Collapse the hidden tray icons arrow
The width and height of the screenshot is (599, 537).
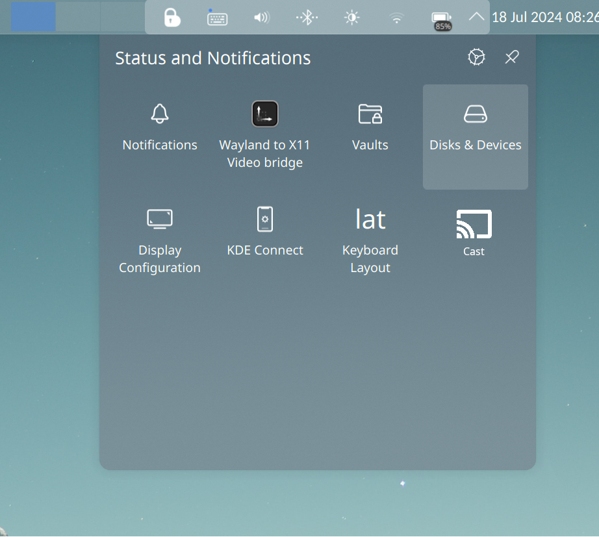[x=476, y=17]
